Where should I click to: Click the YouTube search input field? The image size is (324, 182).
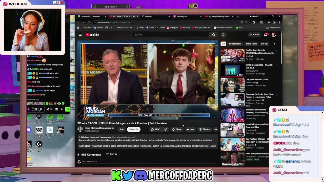(x=171, y=35)
